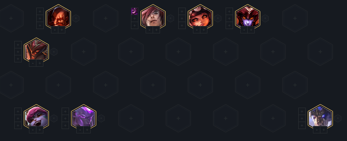The height and width of the screenshot is (141, 347).
Task: Add item to the dragon-helmet knight's bottom slot
Action: (18, 59)
